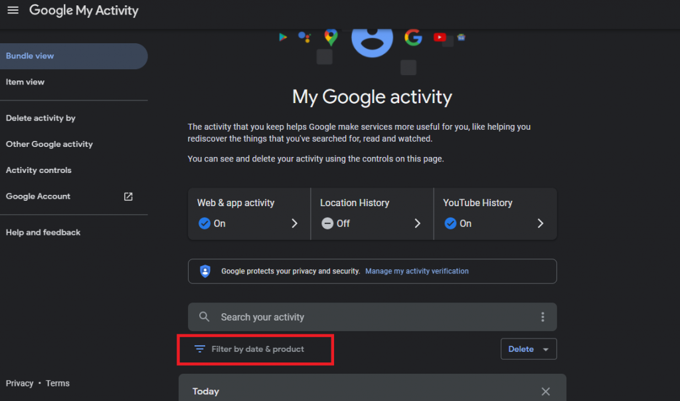Click the filter lines icon
This screenshot has height=401, width=680.
[199, 349]
